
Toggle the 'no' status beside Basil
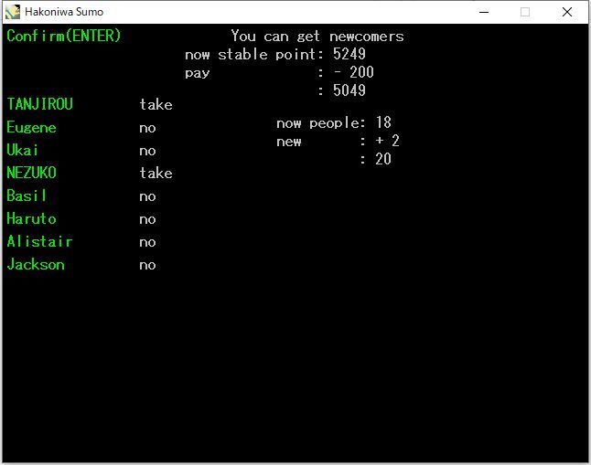[x=147, y=196]
